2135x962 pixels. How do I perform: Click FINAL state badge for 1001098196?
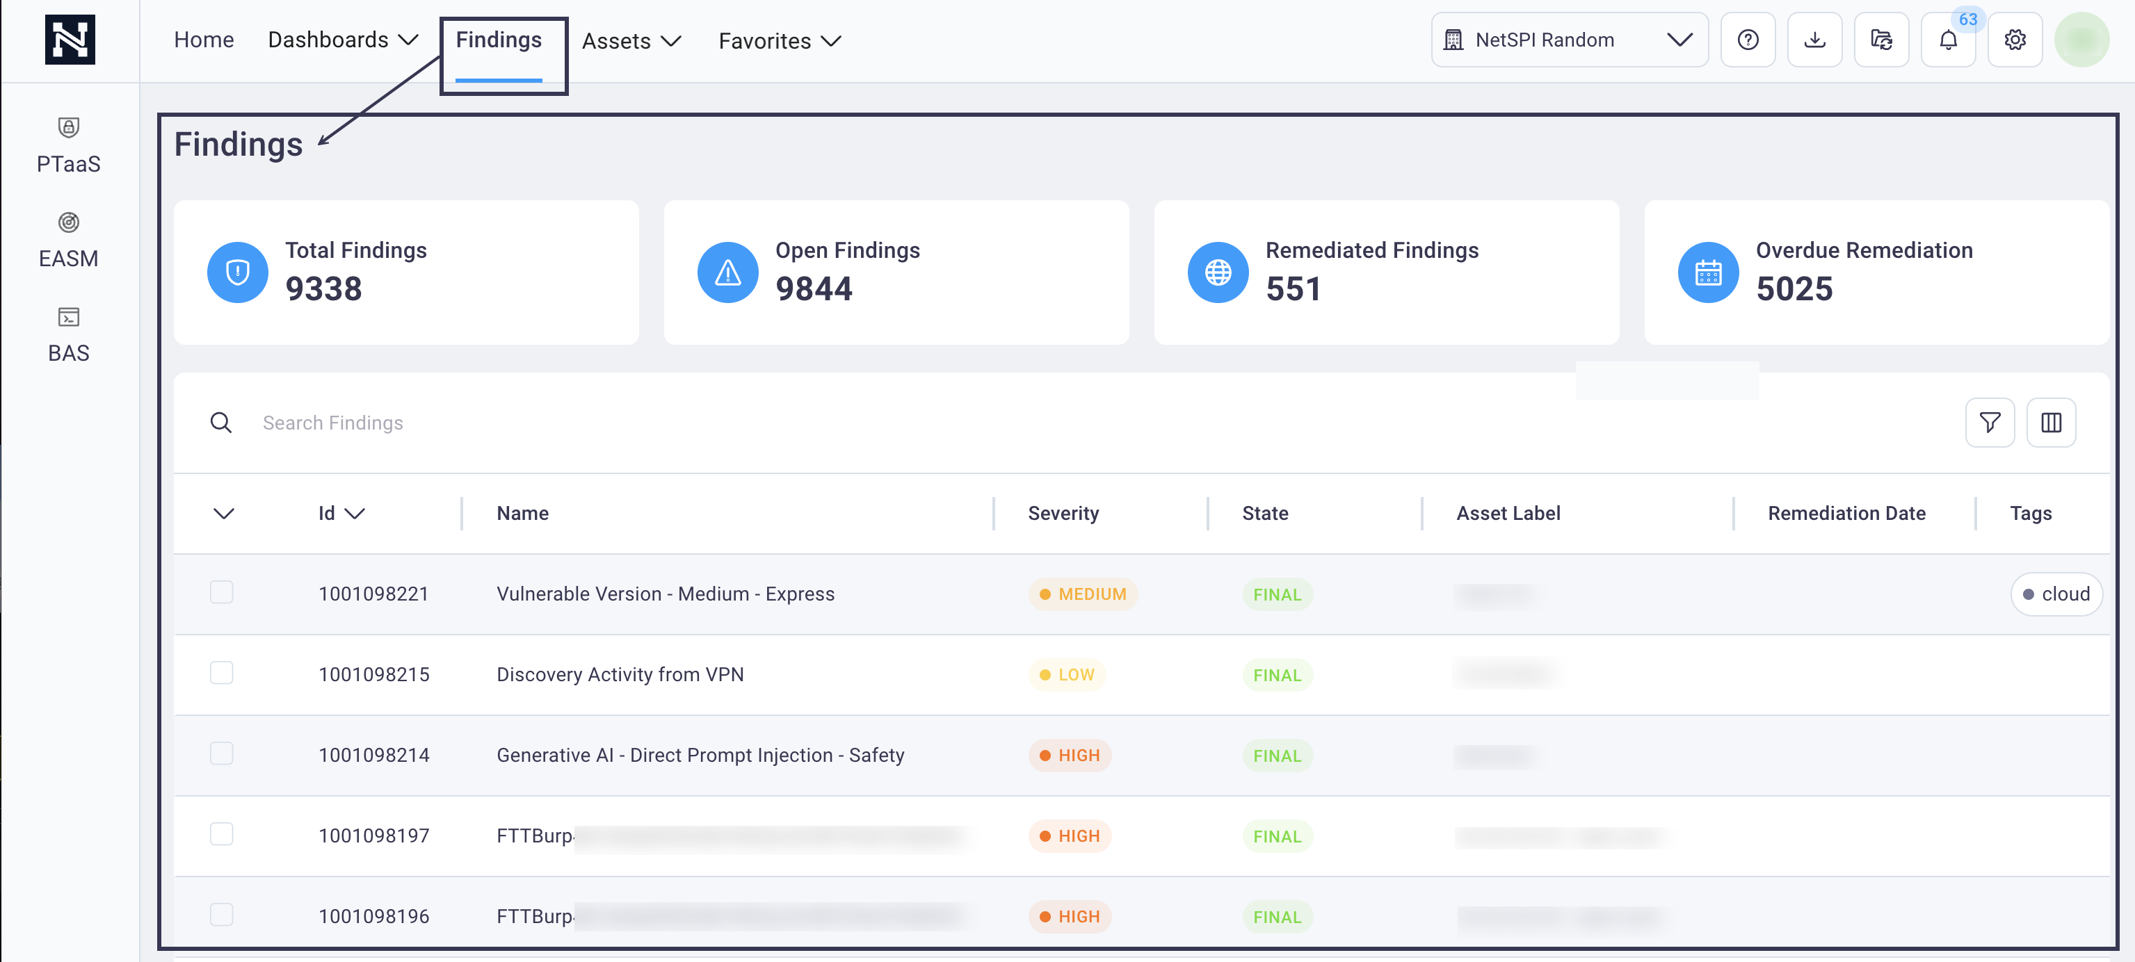pos(1278,918)
